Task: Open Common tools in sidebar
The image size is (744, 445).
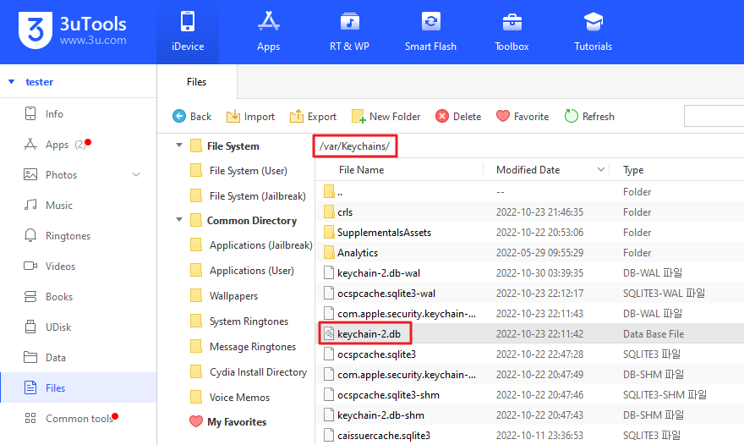Action: coord(79,419)
